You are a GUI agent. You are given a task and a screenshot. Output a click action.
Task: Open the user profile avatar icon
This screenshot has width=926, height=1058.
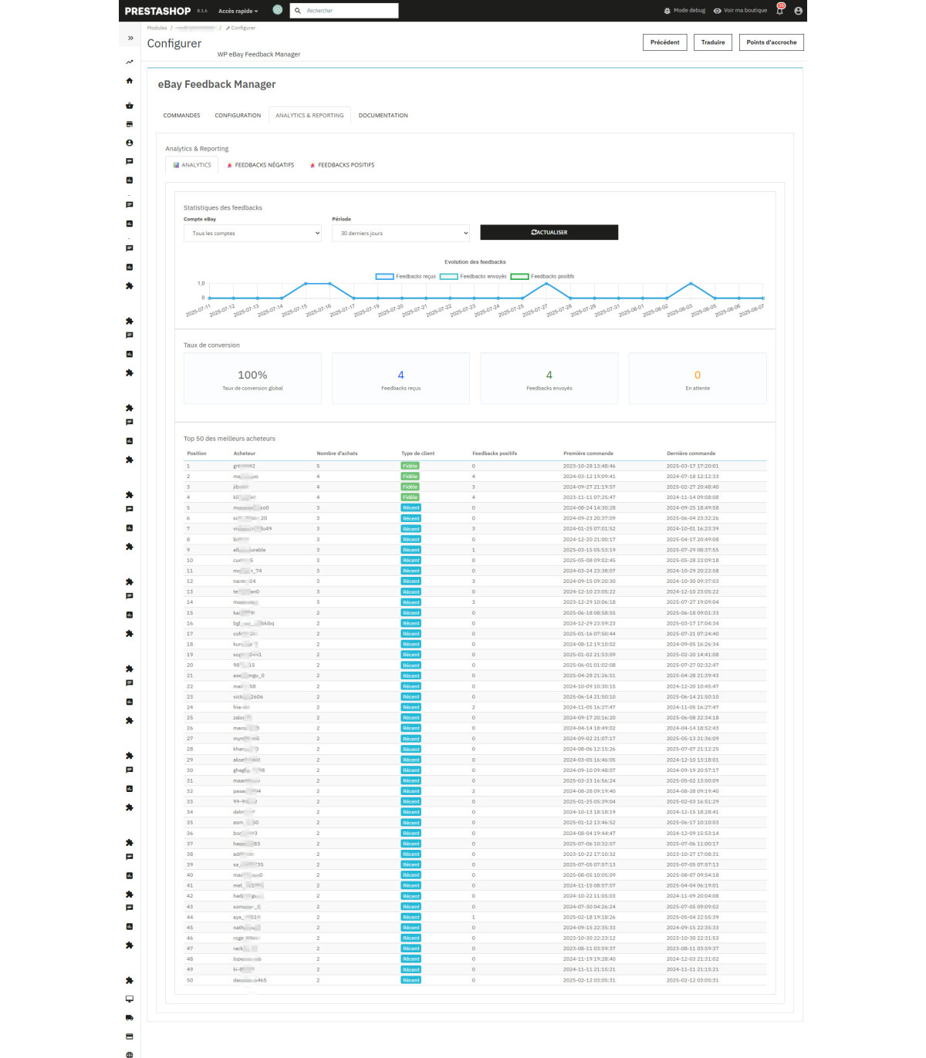coord(798,11)
